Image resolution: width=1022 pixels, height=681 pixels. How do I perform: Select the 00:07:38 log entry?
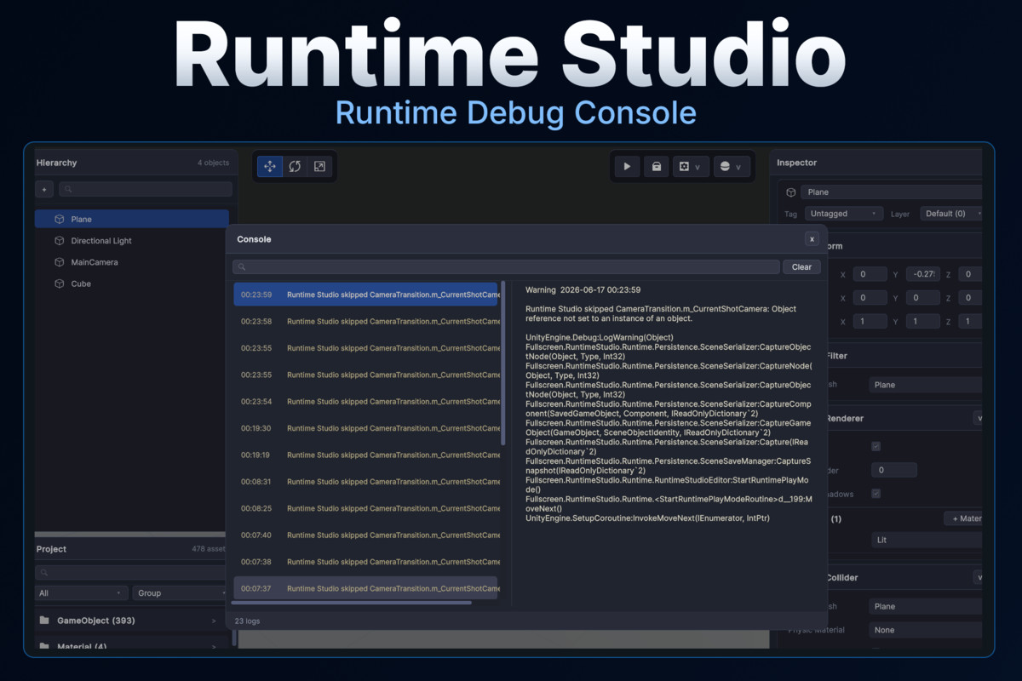point(365,562)
